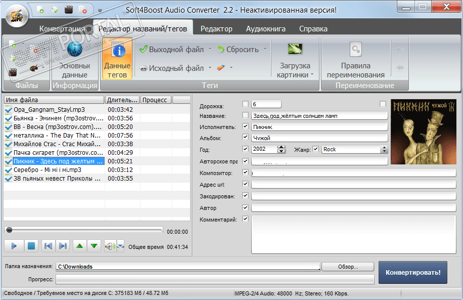The height and width of the screenshot is (300, 463).
Task: Click the disc with checkmark quick access icon
Action: tap(55, 10)
